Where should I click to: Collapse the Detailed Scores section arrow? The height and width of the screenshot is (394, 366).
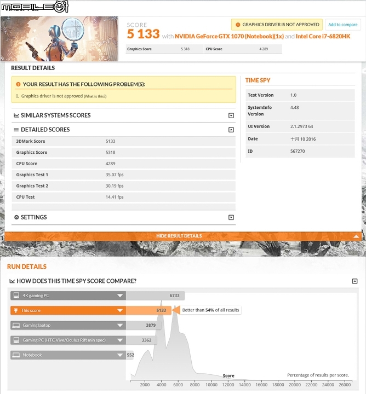(x=231, y=130)
